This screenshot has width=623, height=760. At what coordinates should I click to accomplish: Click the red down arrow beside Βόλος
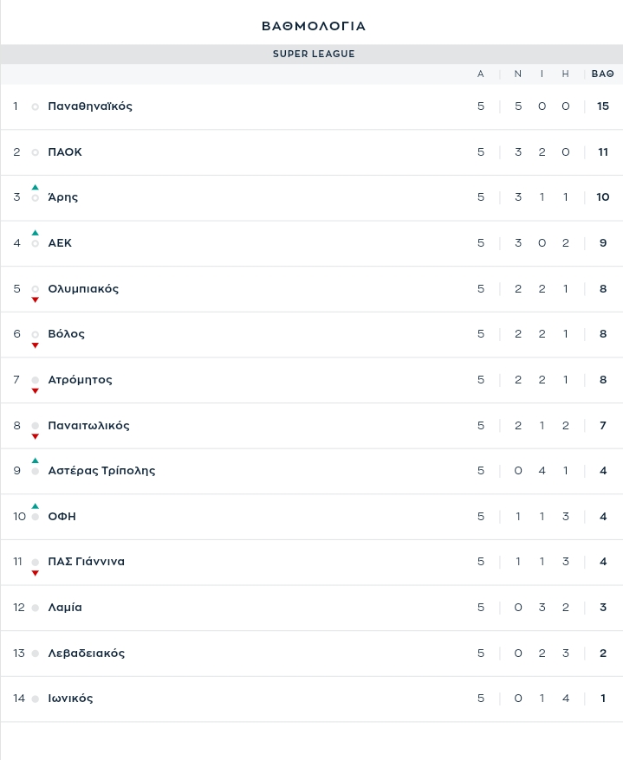point(35,345)
